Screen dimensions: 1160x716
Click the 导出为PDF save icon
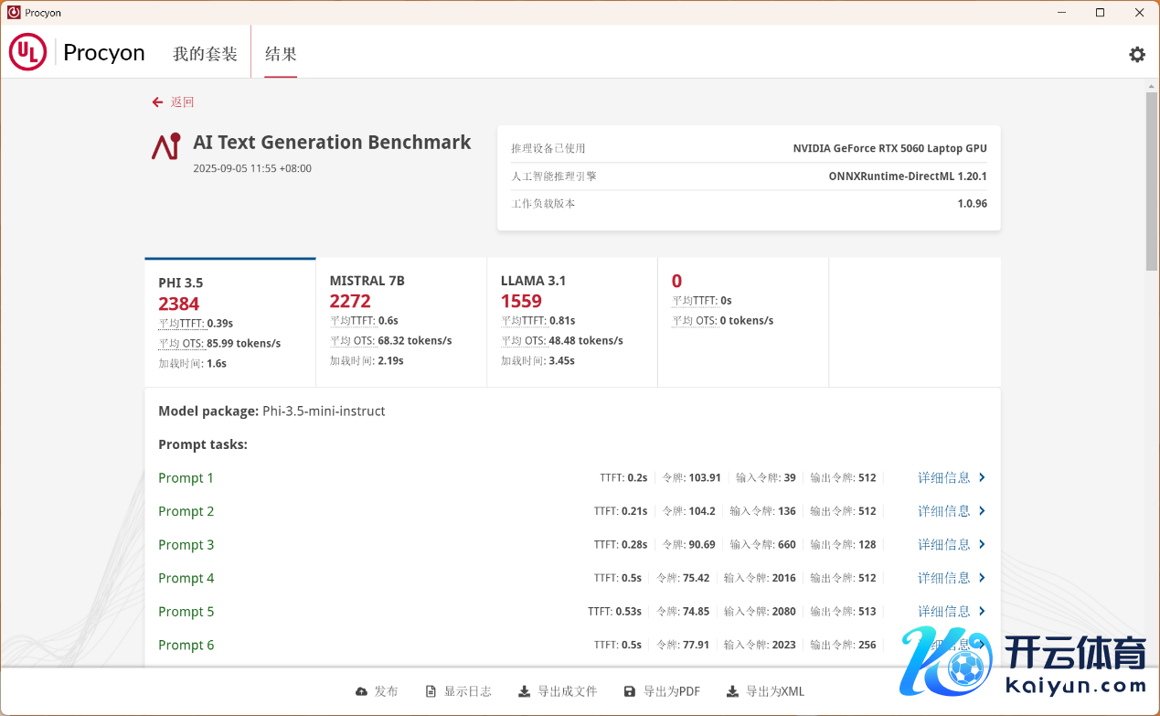629,691
